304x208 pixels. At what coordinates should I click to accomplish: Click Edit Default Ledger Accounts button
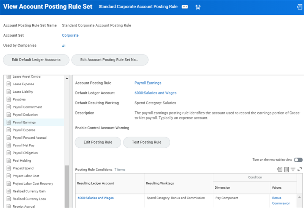[36, 60]
